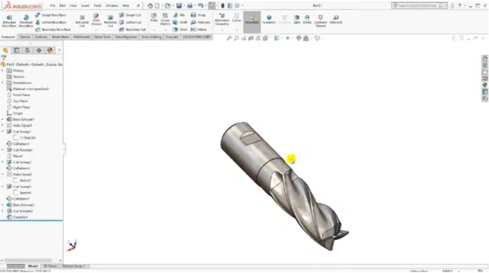
Task: Click the Intersect tool beside Cosmetic Thread
Action: pos(336,19)
